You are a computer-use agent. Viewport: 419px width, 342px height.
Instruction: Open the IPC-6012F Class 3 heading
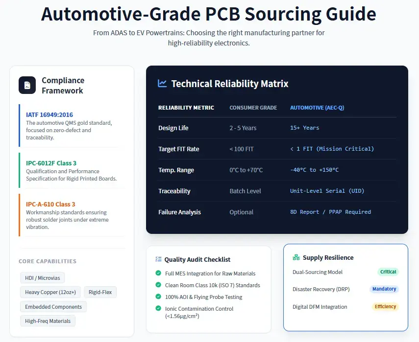[x=51, y=163]
